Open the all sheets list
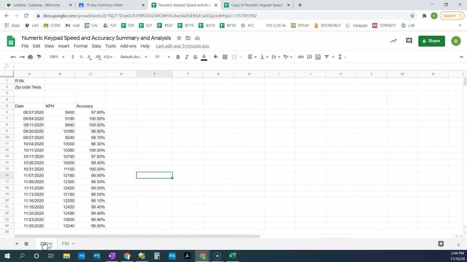 [x=26, y=244]
